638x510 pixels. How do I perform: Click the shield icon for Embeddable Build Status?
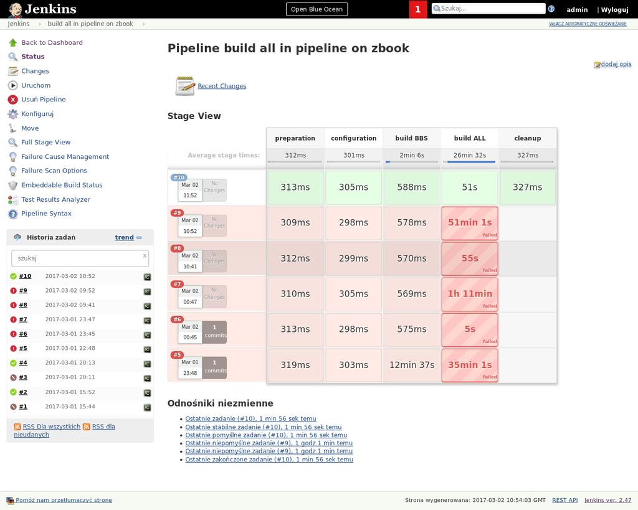click(x=13, y=185)
